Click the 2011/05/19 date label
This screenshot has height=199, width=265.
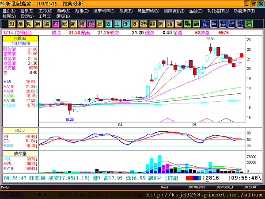pyautogui.click(x=21, y=44)
